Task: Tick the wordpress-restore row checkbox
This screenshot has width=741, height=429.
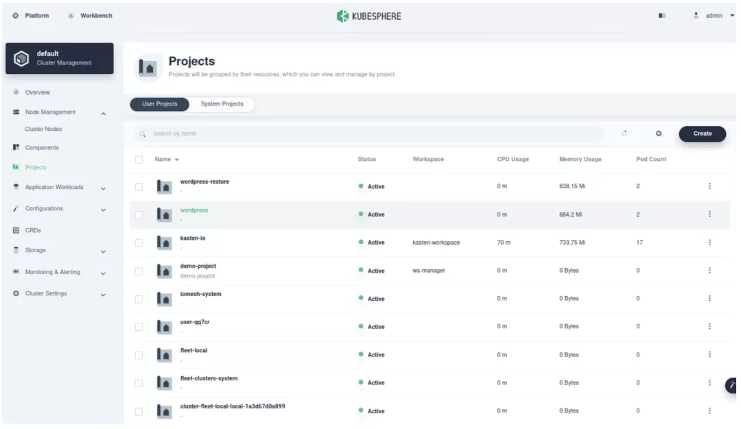Action: pos(139,187)
